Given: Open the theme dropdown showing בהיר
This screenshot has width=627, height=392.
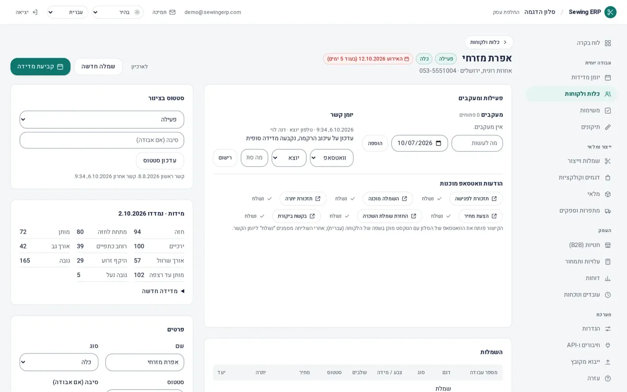Looking at the screenshot, I should pyautogui.click(x=118, y=12).
